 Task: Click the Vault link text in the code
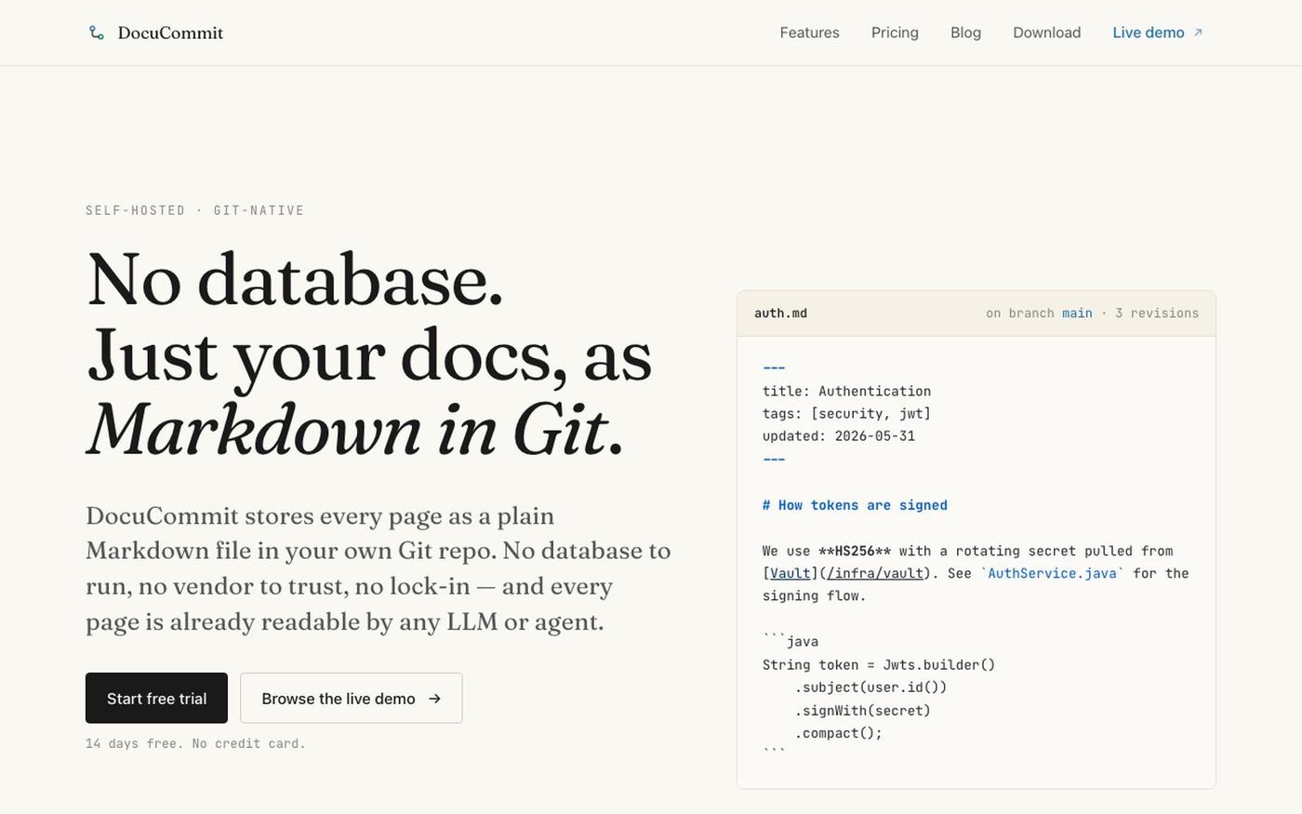[790, 573]
